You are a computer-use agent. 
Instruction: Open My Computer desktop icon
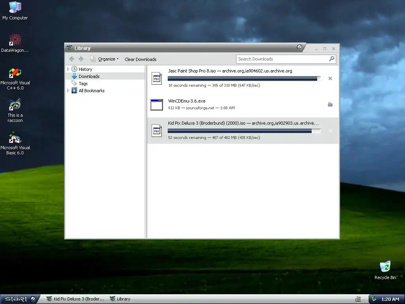tap(15, 10)
